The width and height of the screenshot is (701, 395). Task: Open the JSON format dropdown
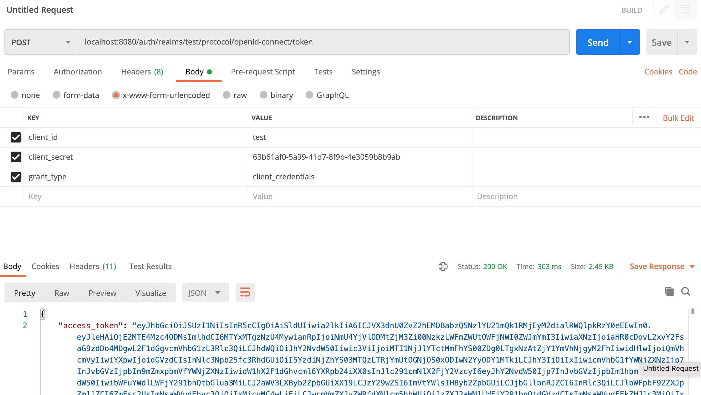205,293
